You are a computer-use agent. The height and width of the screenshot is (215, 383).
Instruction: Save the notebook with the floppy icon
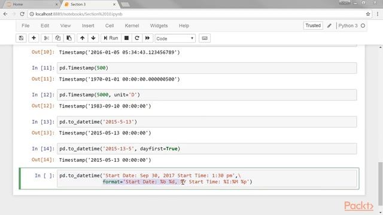pyautogui.click(x=21, y=38)
